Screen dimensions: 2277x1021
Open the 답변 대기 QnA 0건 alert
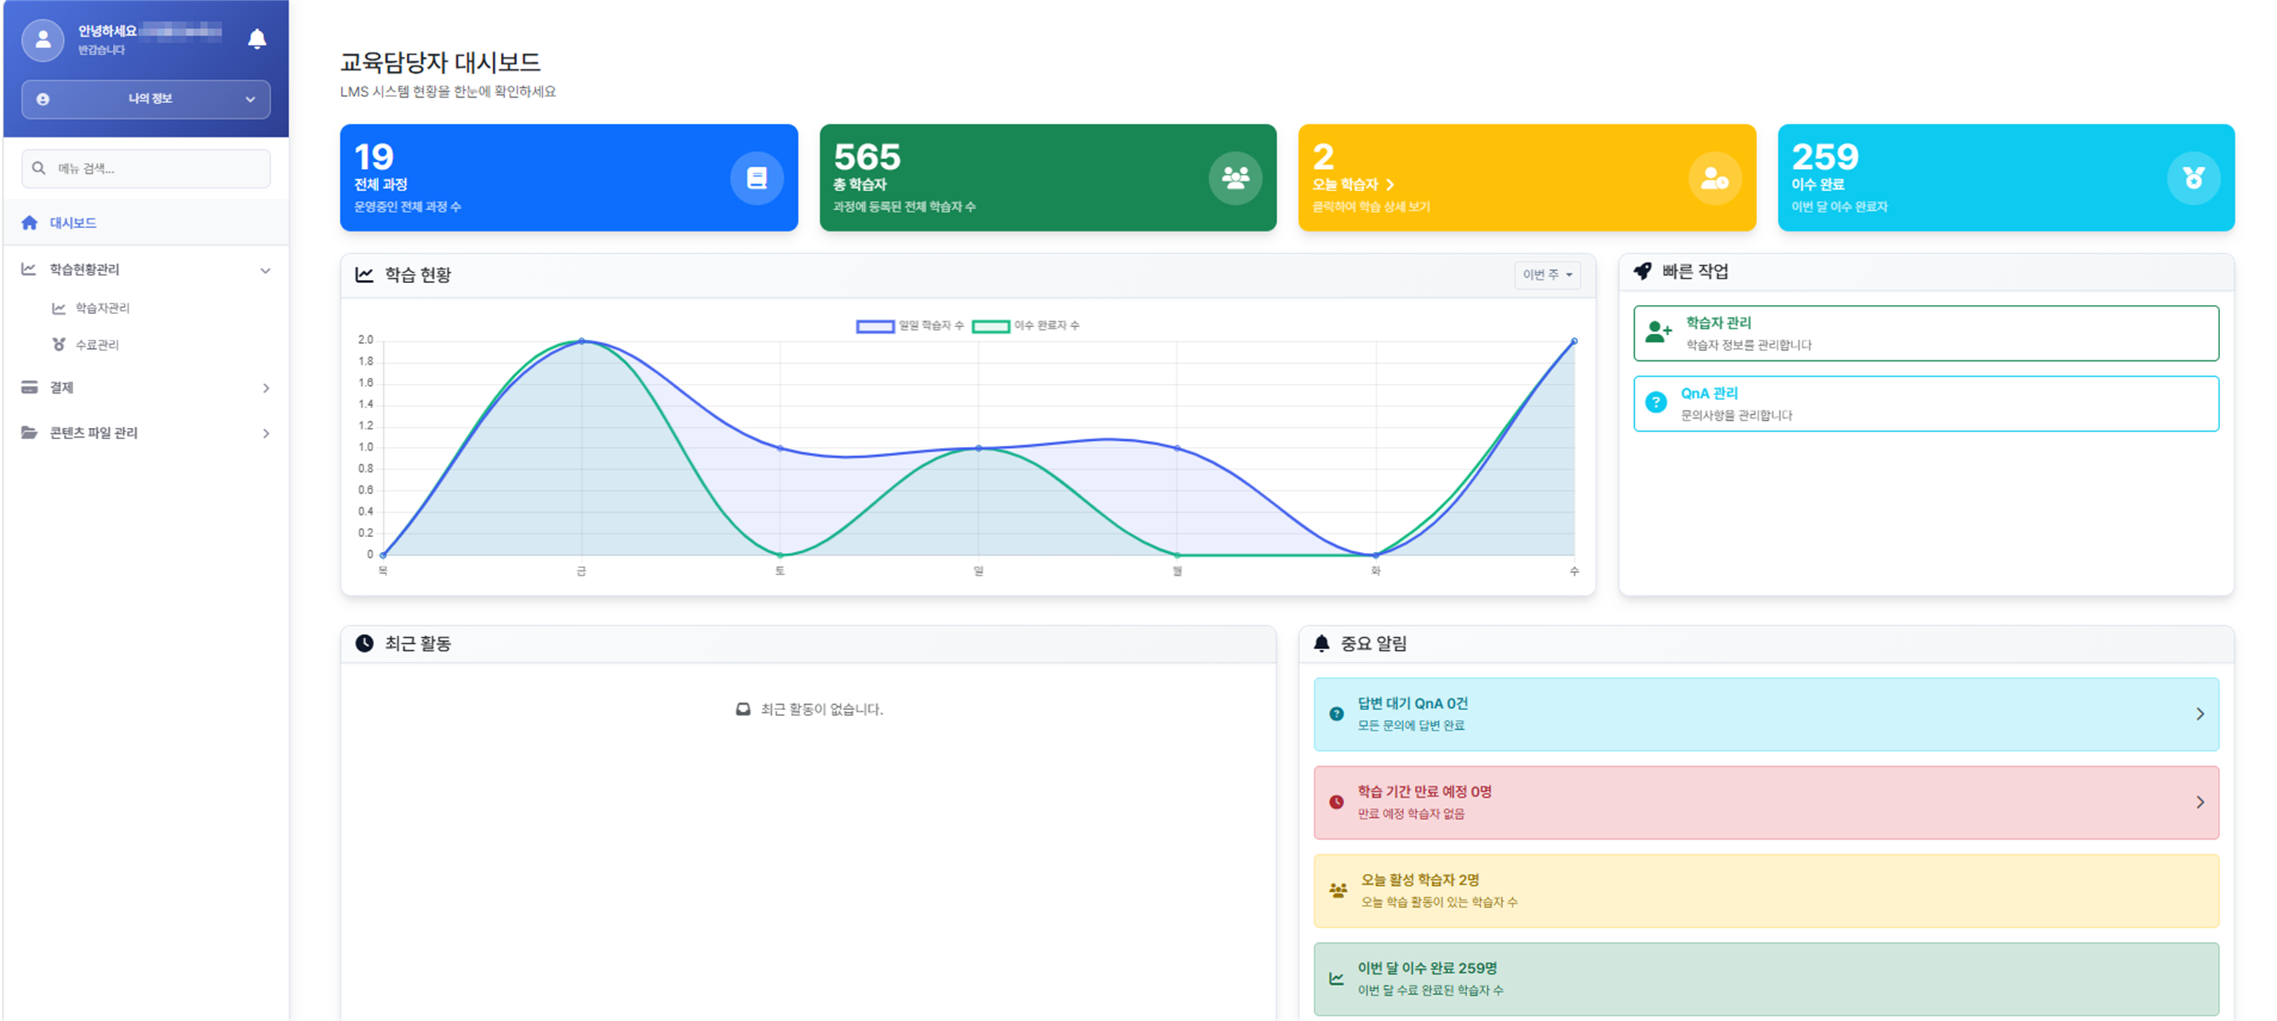[1765, 714]
